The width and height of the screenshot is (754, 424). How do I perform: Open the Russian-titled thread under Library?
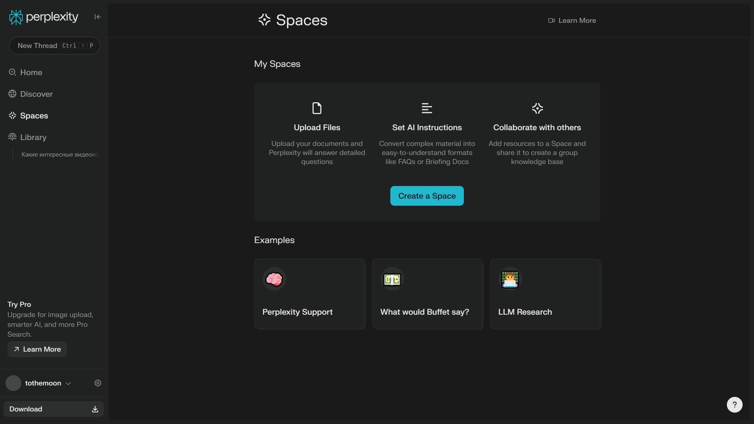click(x=60, y=155)
